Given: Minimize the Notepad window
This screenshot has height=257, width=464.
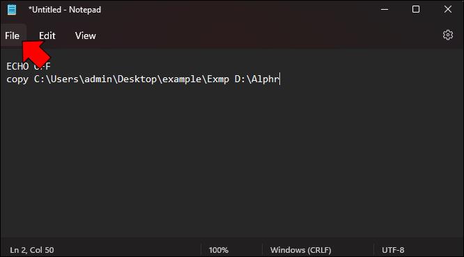Looking at the screenshot, I should (385, 10).
